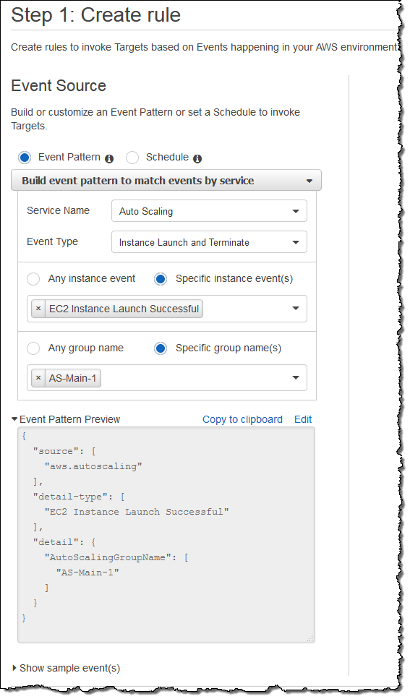This screenshot has height=699, width=410.
Task: Click info icon beside Schedule option
Action: point(197,159)
